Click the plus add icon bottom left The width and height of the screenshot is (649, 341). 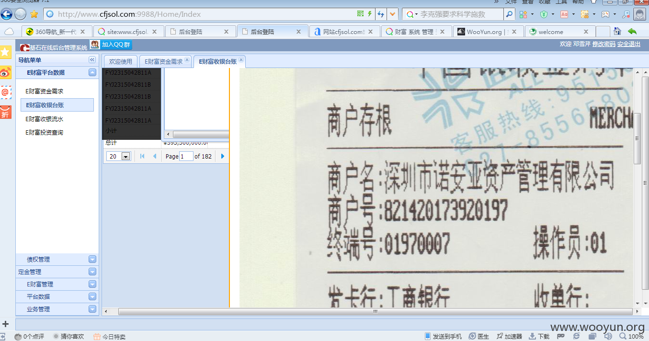click(6, 324)
